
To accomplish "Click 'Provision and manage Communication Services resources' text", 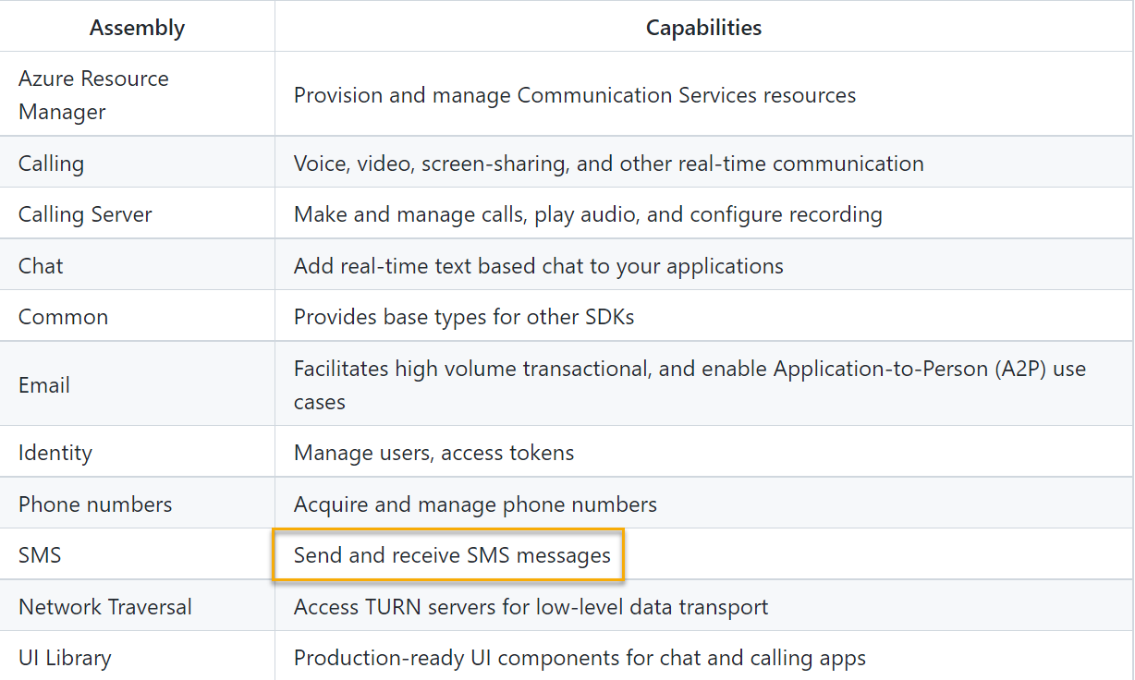I will [x=575, y=95].
